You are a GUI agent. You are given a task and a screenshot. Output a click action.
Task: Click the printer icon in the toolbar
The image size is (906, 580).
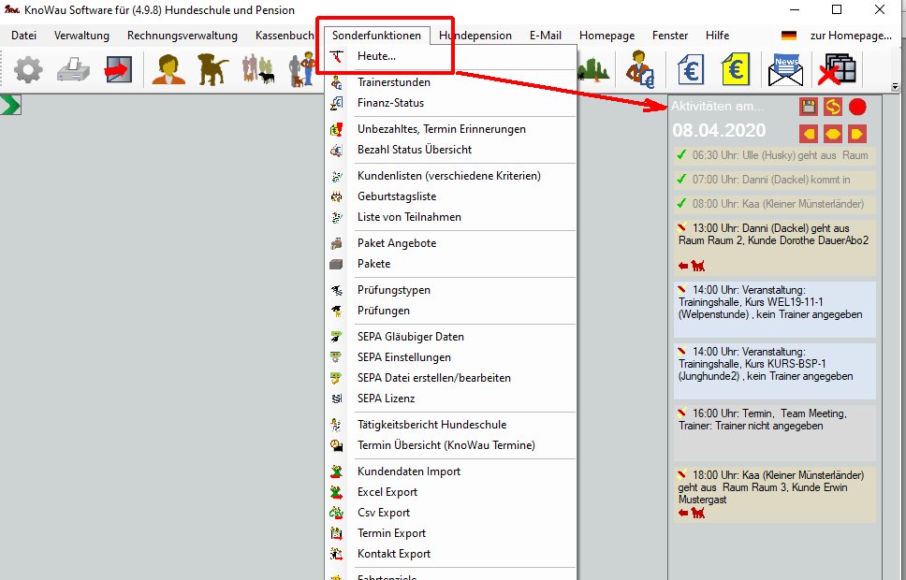pyautogui.click(x=73, y=70)
